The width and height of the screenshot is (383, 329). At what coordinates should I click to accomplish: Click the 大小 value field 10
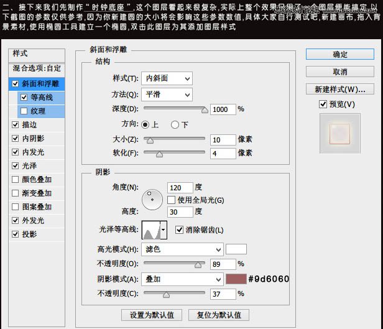223,140
